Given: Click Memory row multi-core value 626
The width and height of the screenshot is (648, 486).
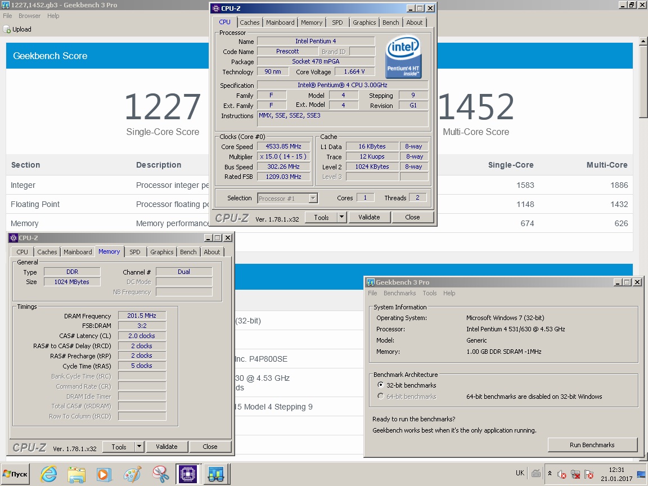Looking at the screenshot, I should (x=621, y=223).
